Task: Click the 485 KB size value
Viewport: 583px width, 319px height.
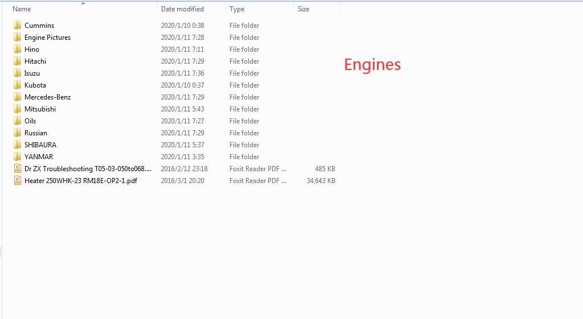Action: click(x=325, y=169)
